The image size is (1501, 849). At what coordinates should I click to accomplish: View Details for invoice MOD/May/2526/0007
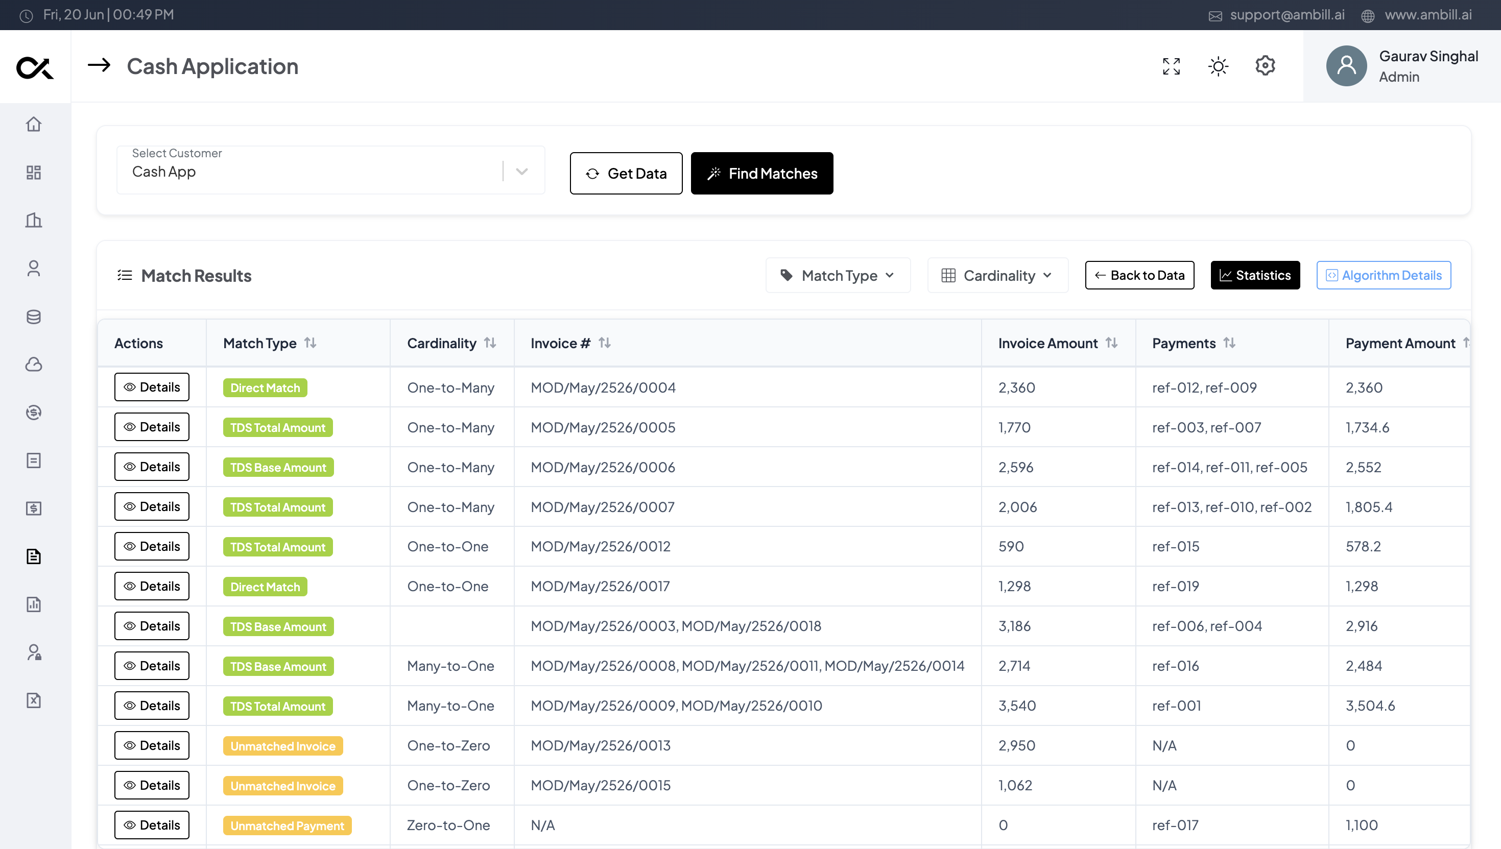(152, 507)
